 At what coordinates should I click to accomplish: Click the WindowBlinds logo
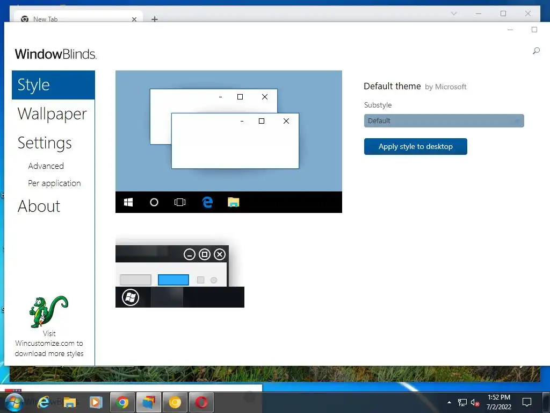55,54
